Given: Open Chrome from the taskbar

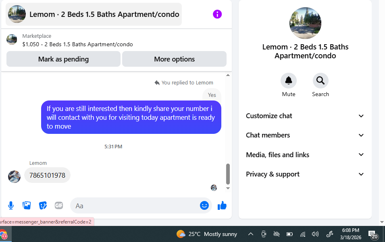Looking at the screenshot, I should coord(4,235).
